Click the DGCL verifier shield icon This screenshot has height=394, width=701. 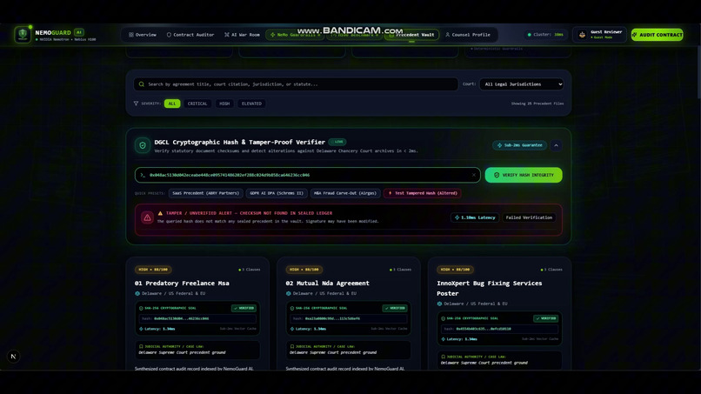pyautogui.click(x=143, y=145)
